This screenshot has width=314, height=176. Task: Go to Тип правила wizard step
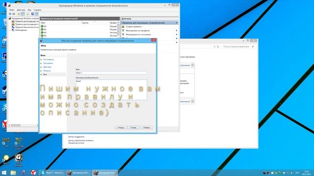coord(48,60)
